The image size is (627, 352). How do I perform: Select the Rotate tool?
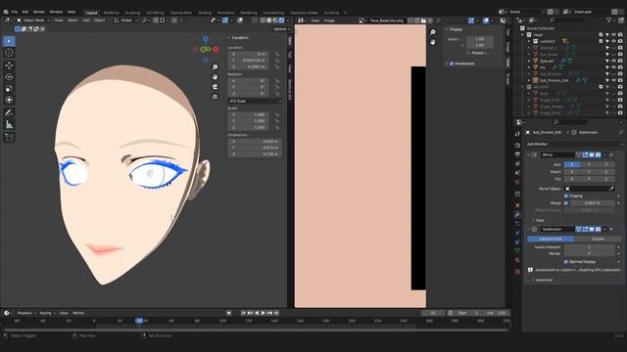(9, 76)
